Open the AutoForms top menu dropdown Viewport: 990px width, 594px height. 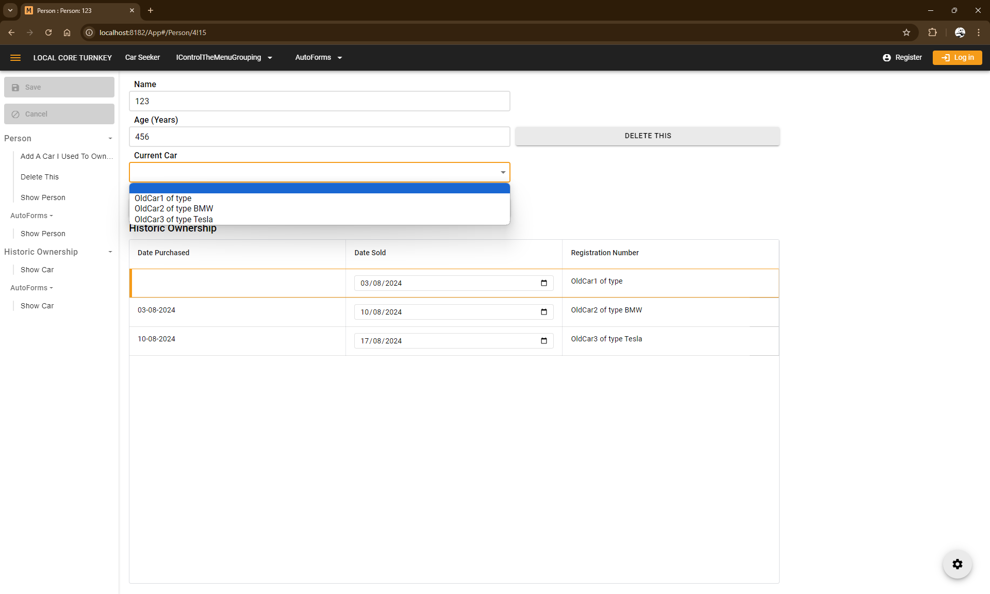point(318,58)
